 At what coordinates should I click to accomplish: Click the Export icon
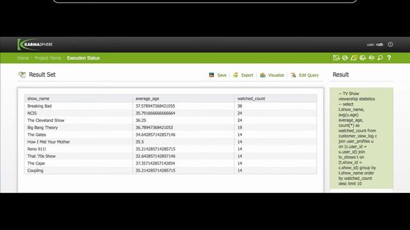[236, 75]
